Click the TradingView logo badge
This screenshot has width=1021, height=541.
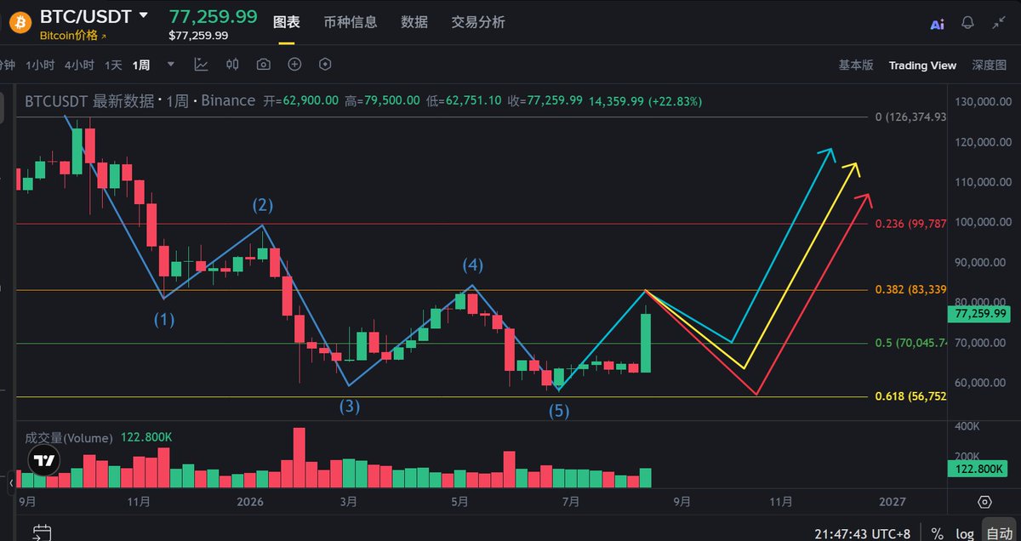coord(43,460)
